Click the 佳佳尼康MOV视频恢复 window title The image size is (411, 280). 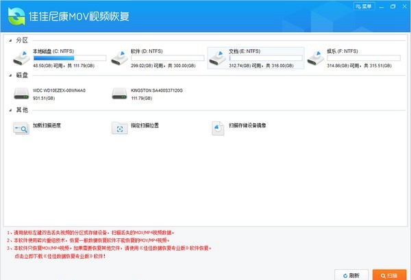79,16
